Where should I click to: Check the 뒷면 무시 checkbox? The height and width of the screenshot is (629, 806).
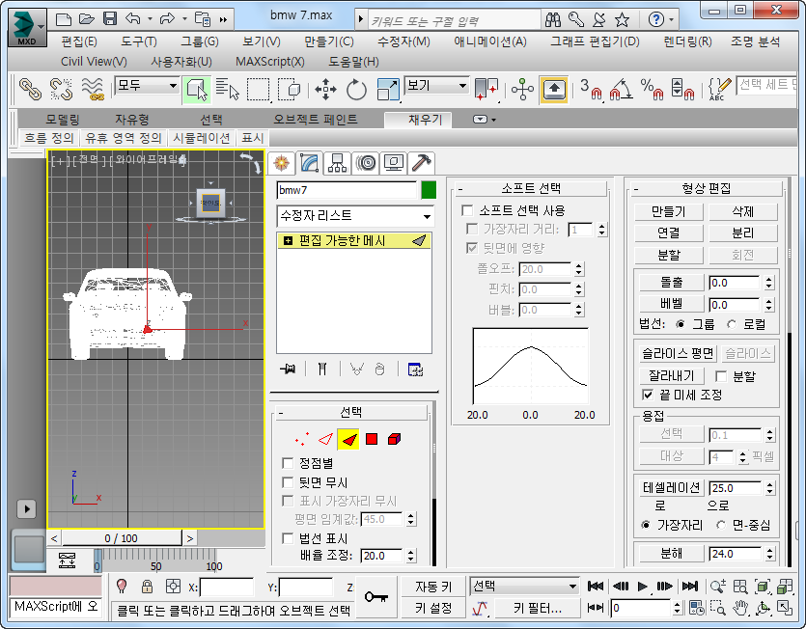[288, 482]
